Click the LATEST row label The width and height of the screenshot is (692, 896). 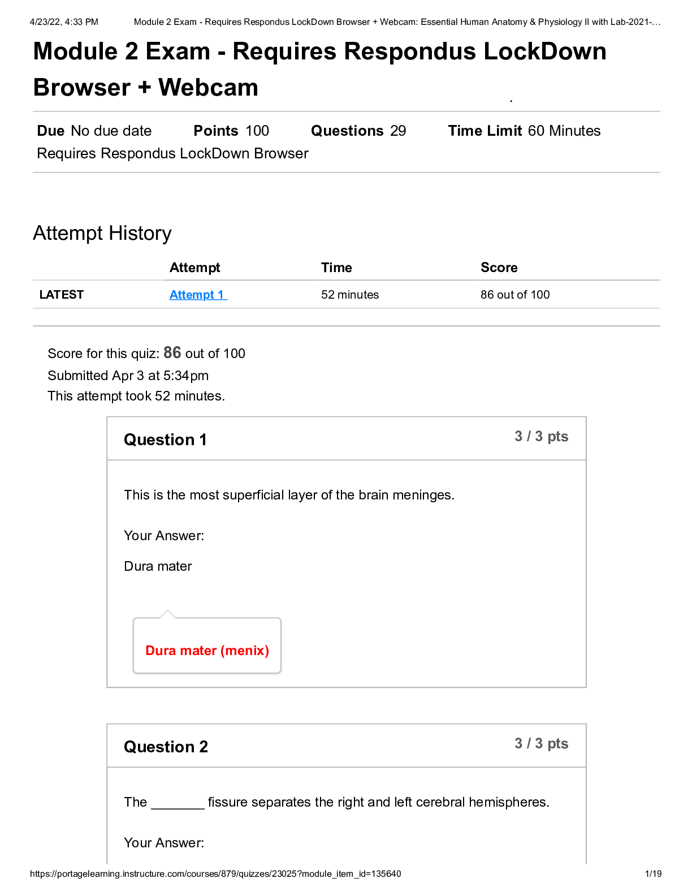(61, 295)
